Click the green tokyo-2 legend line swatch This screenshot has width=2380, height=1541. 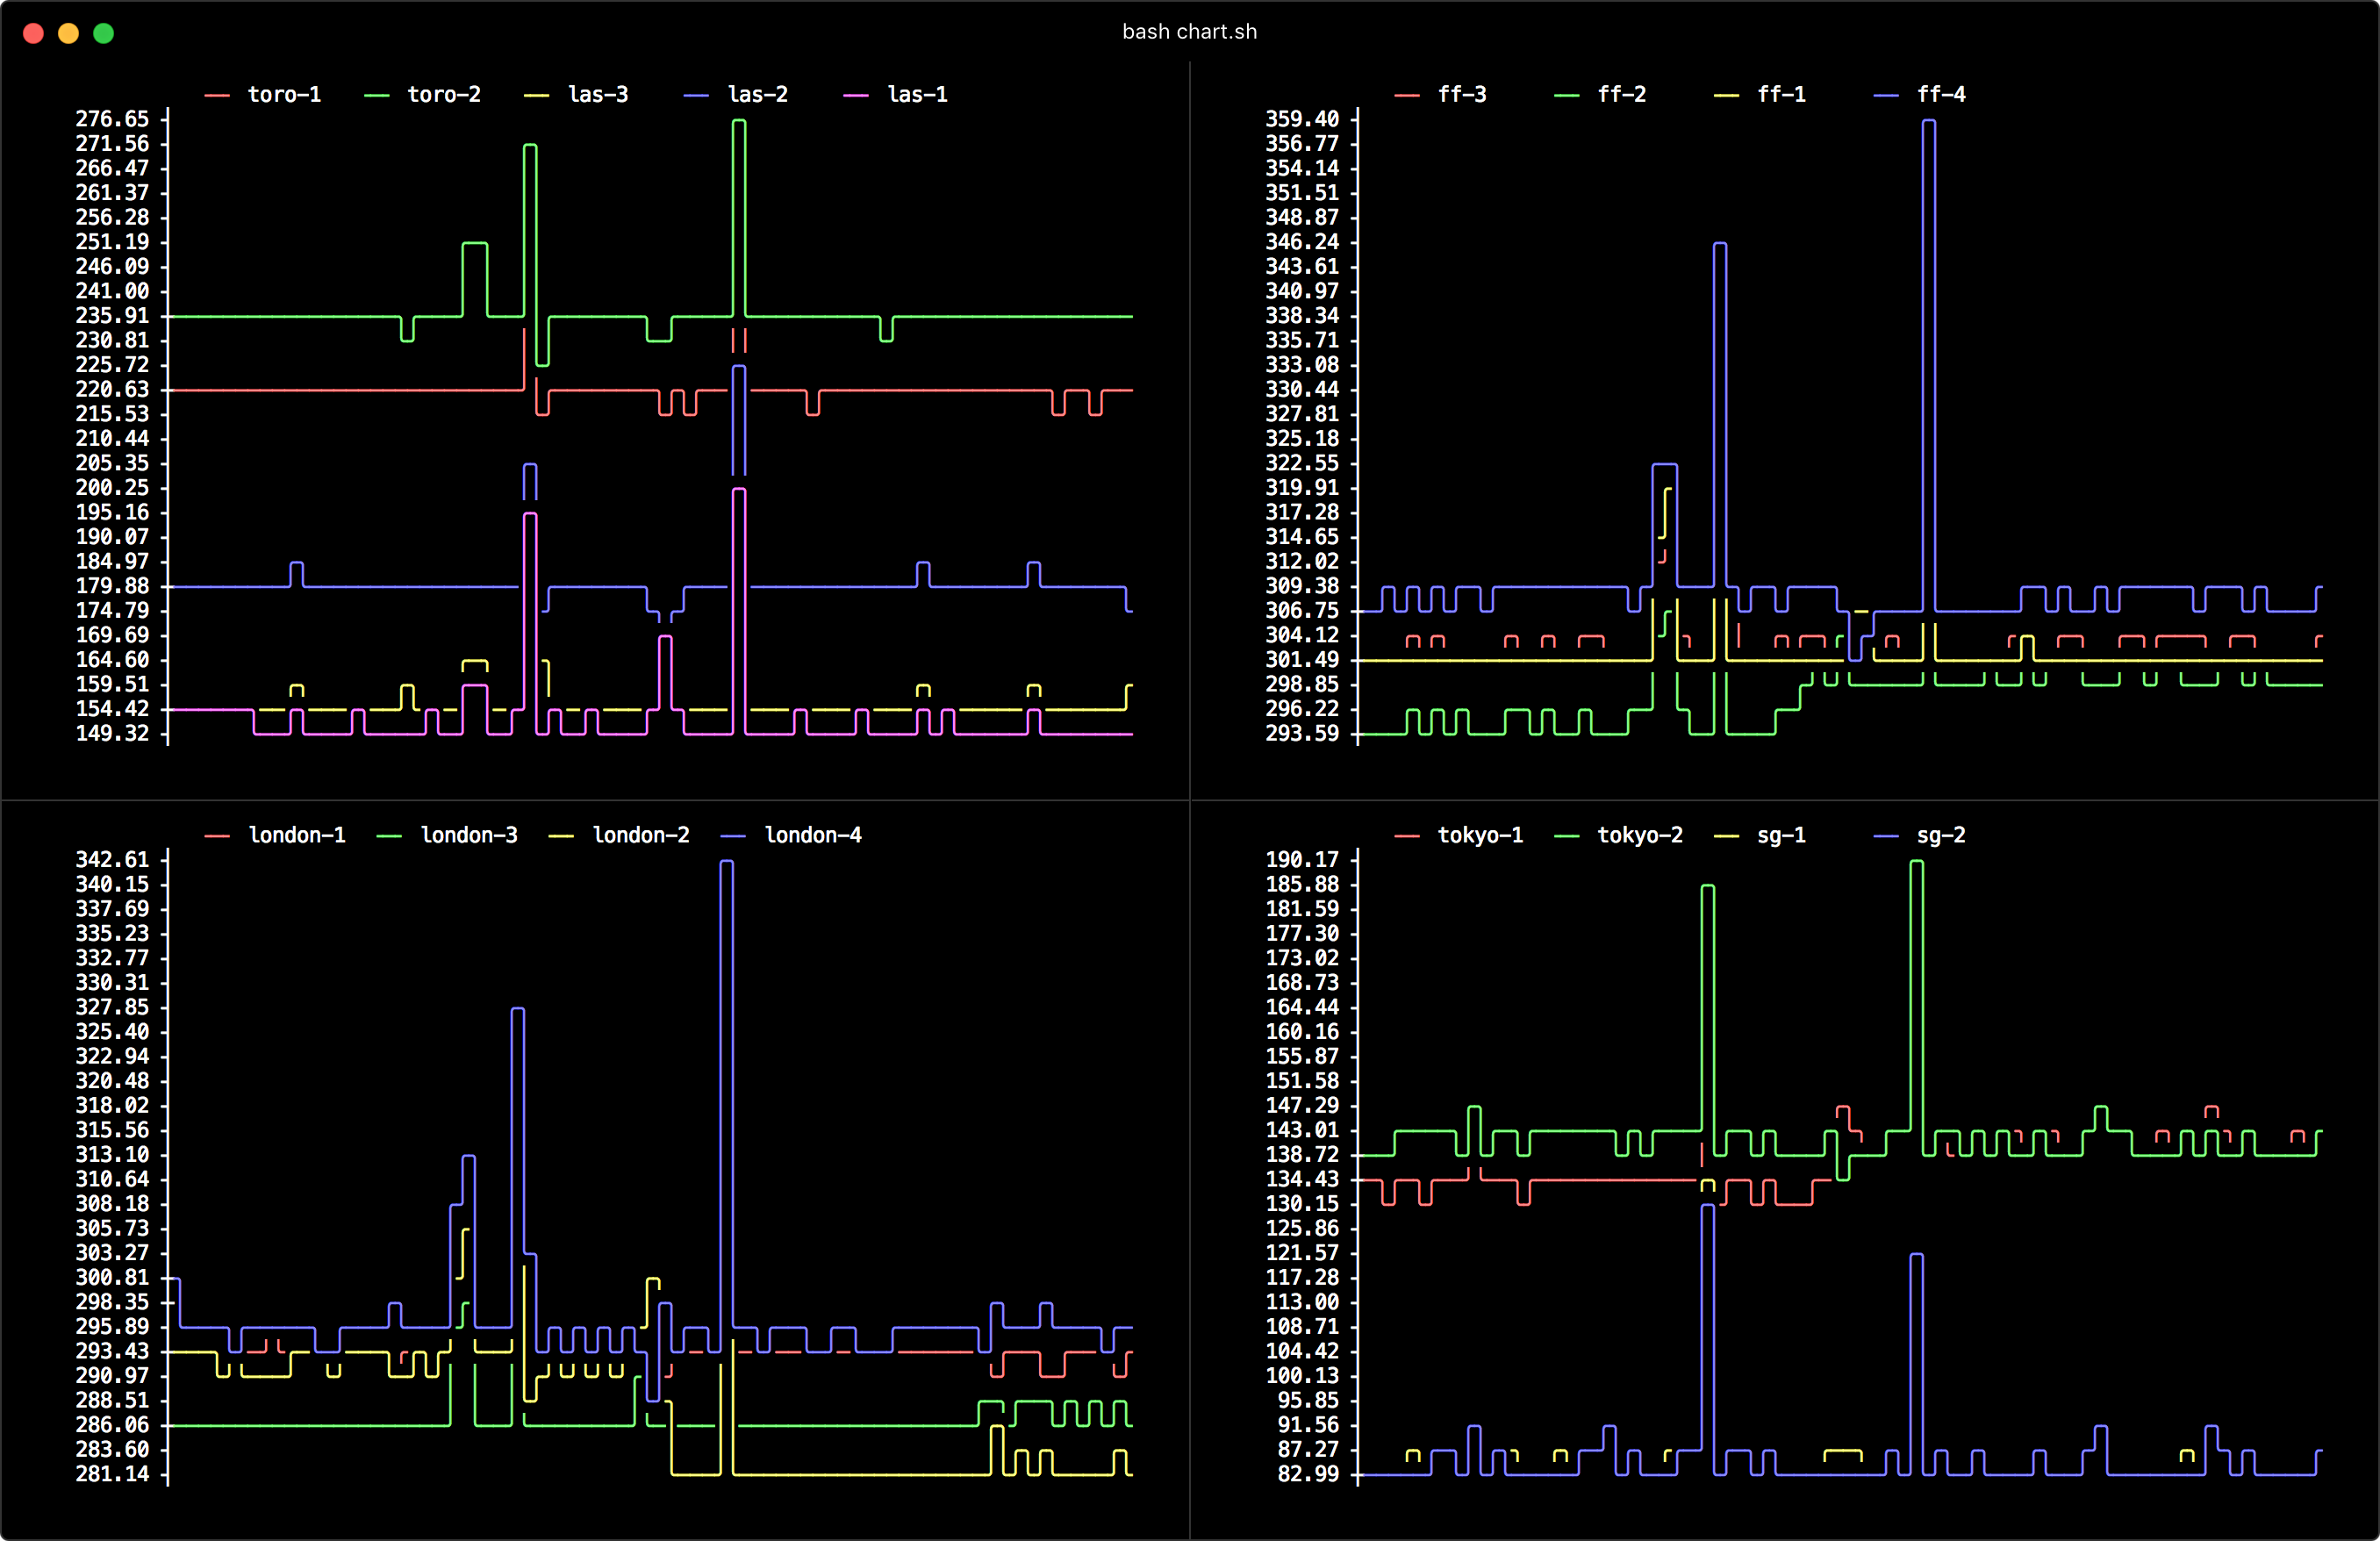(1567, 836)
